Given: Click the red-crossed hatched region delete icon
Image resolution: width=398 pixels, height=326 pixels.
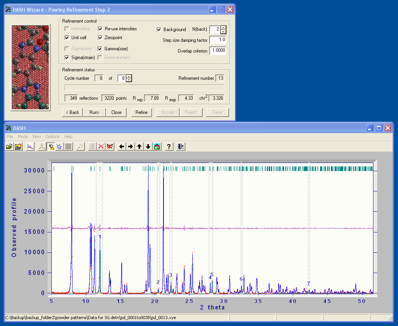Looking at the screenshot, I should (101, 147).
